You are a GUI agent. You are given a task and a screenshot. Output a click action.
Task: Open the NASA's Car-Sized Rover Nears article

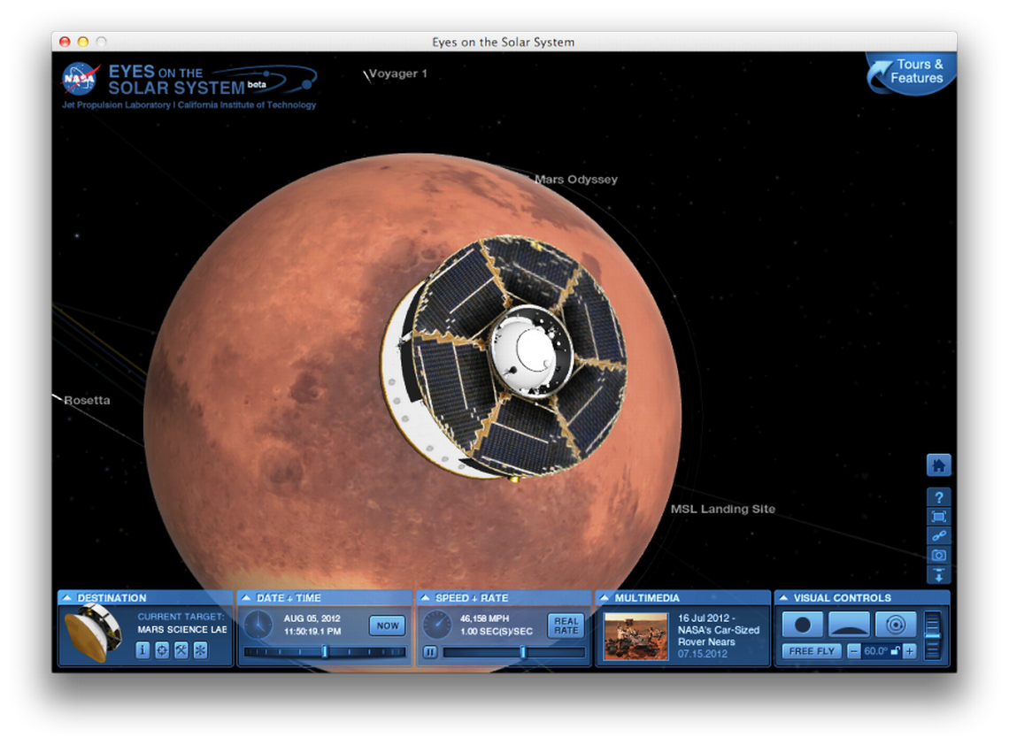coord(718,635)
